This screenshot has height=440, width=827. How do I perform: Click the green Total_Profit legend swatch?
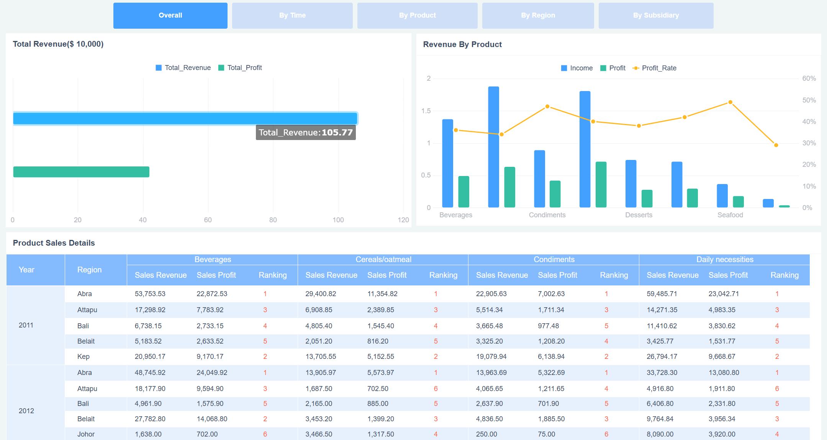point(221,67)
